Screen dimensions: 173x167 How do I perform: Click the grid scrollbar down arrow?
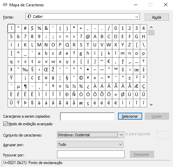[151, 104]
